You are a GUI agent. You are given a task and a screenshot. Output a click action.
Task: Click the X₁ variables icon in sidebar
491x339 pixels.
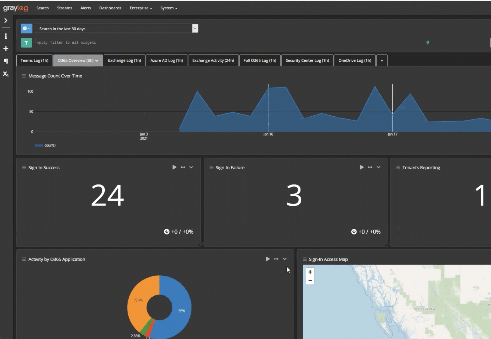click(x=6, y=74)
